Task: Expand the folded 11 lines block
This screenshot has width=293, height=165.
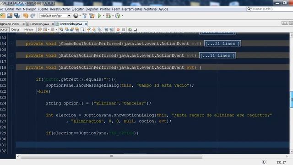Action: (217, 55)
